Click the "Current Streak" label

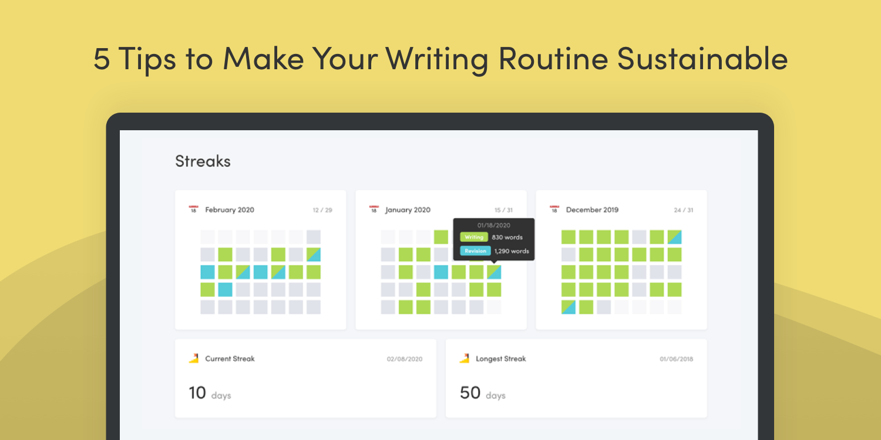230,358
